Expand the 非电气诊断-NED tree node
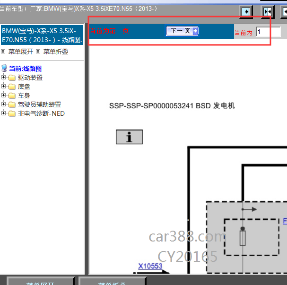 click(3, 113)
